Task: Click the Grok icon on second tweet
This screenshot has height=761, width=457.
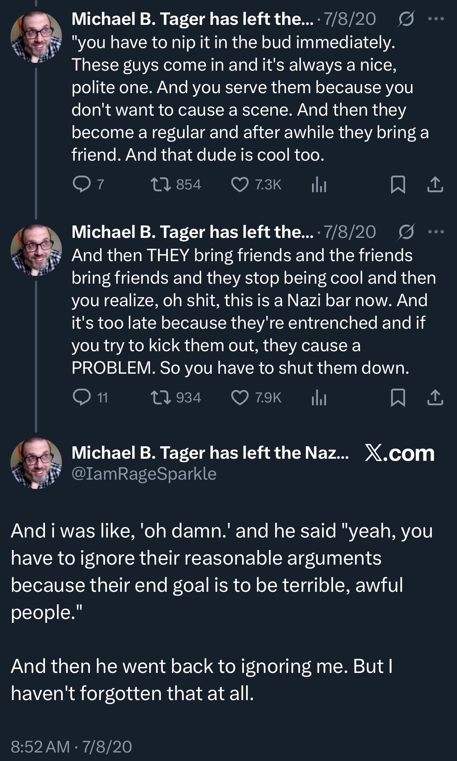Action: pos(406,232)
